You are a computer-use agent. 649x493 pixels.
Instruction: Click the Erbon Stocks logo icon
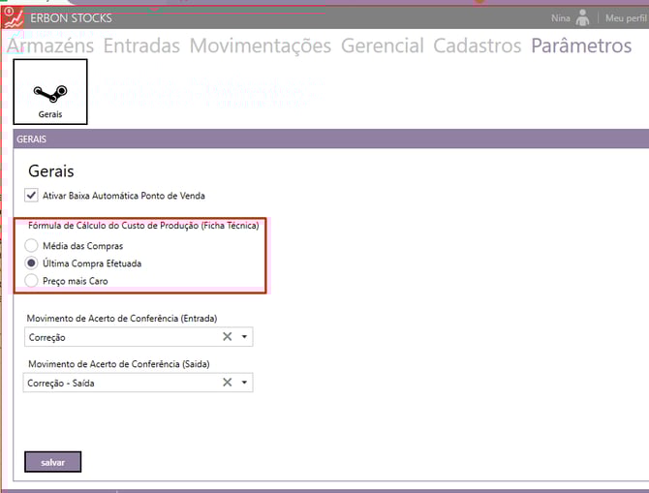pyautogui.click(x=14, y=17)
